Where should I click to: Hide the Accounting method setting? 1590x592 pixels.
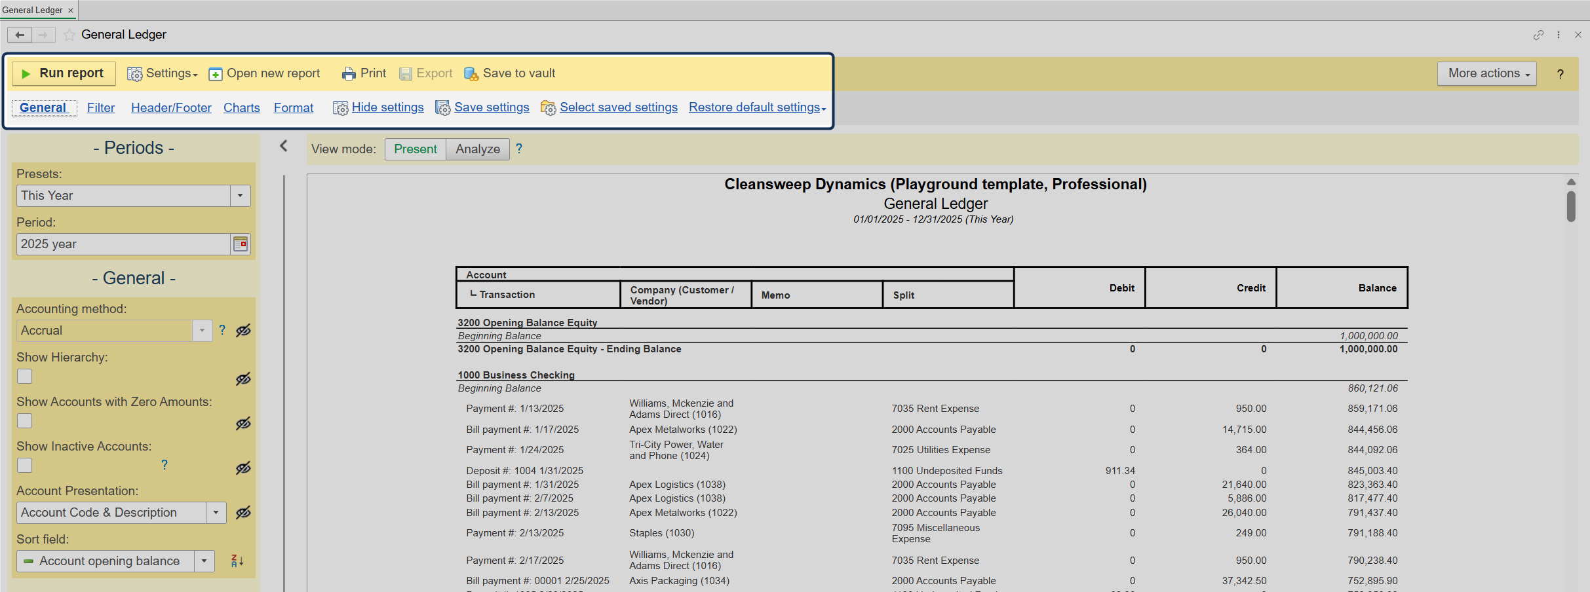click(243, 331)
